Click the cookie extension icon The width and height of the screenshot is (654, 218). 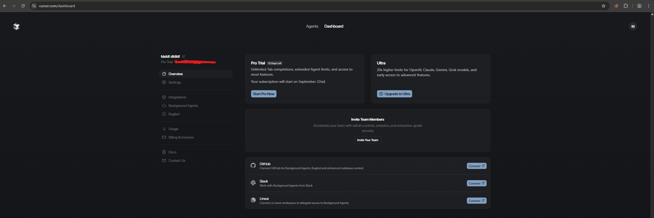pyautogui.click(x=616, y=6)
